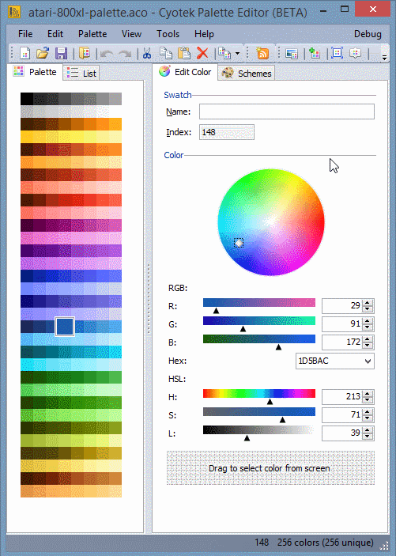
Task: Save the palette with the floppy icon
Action: click(x=62, y=53)
